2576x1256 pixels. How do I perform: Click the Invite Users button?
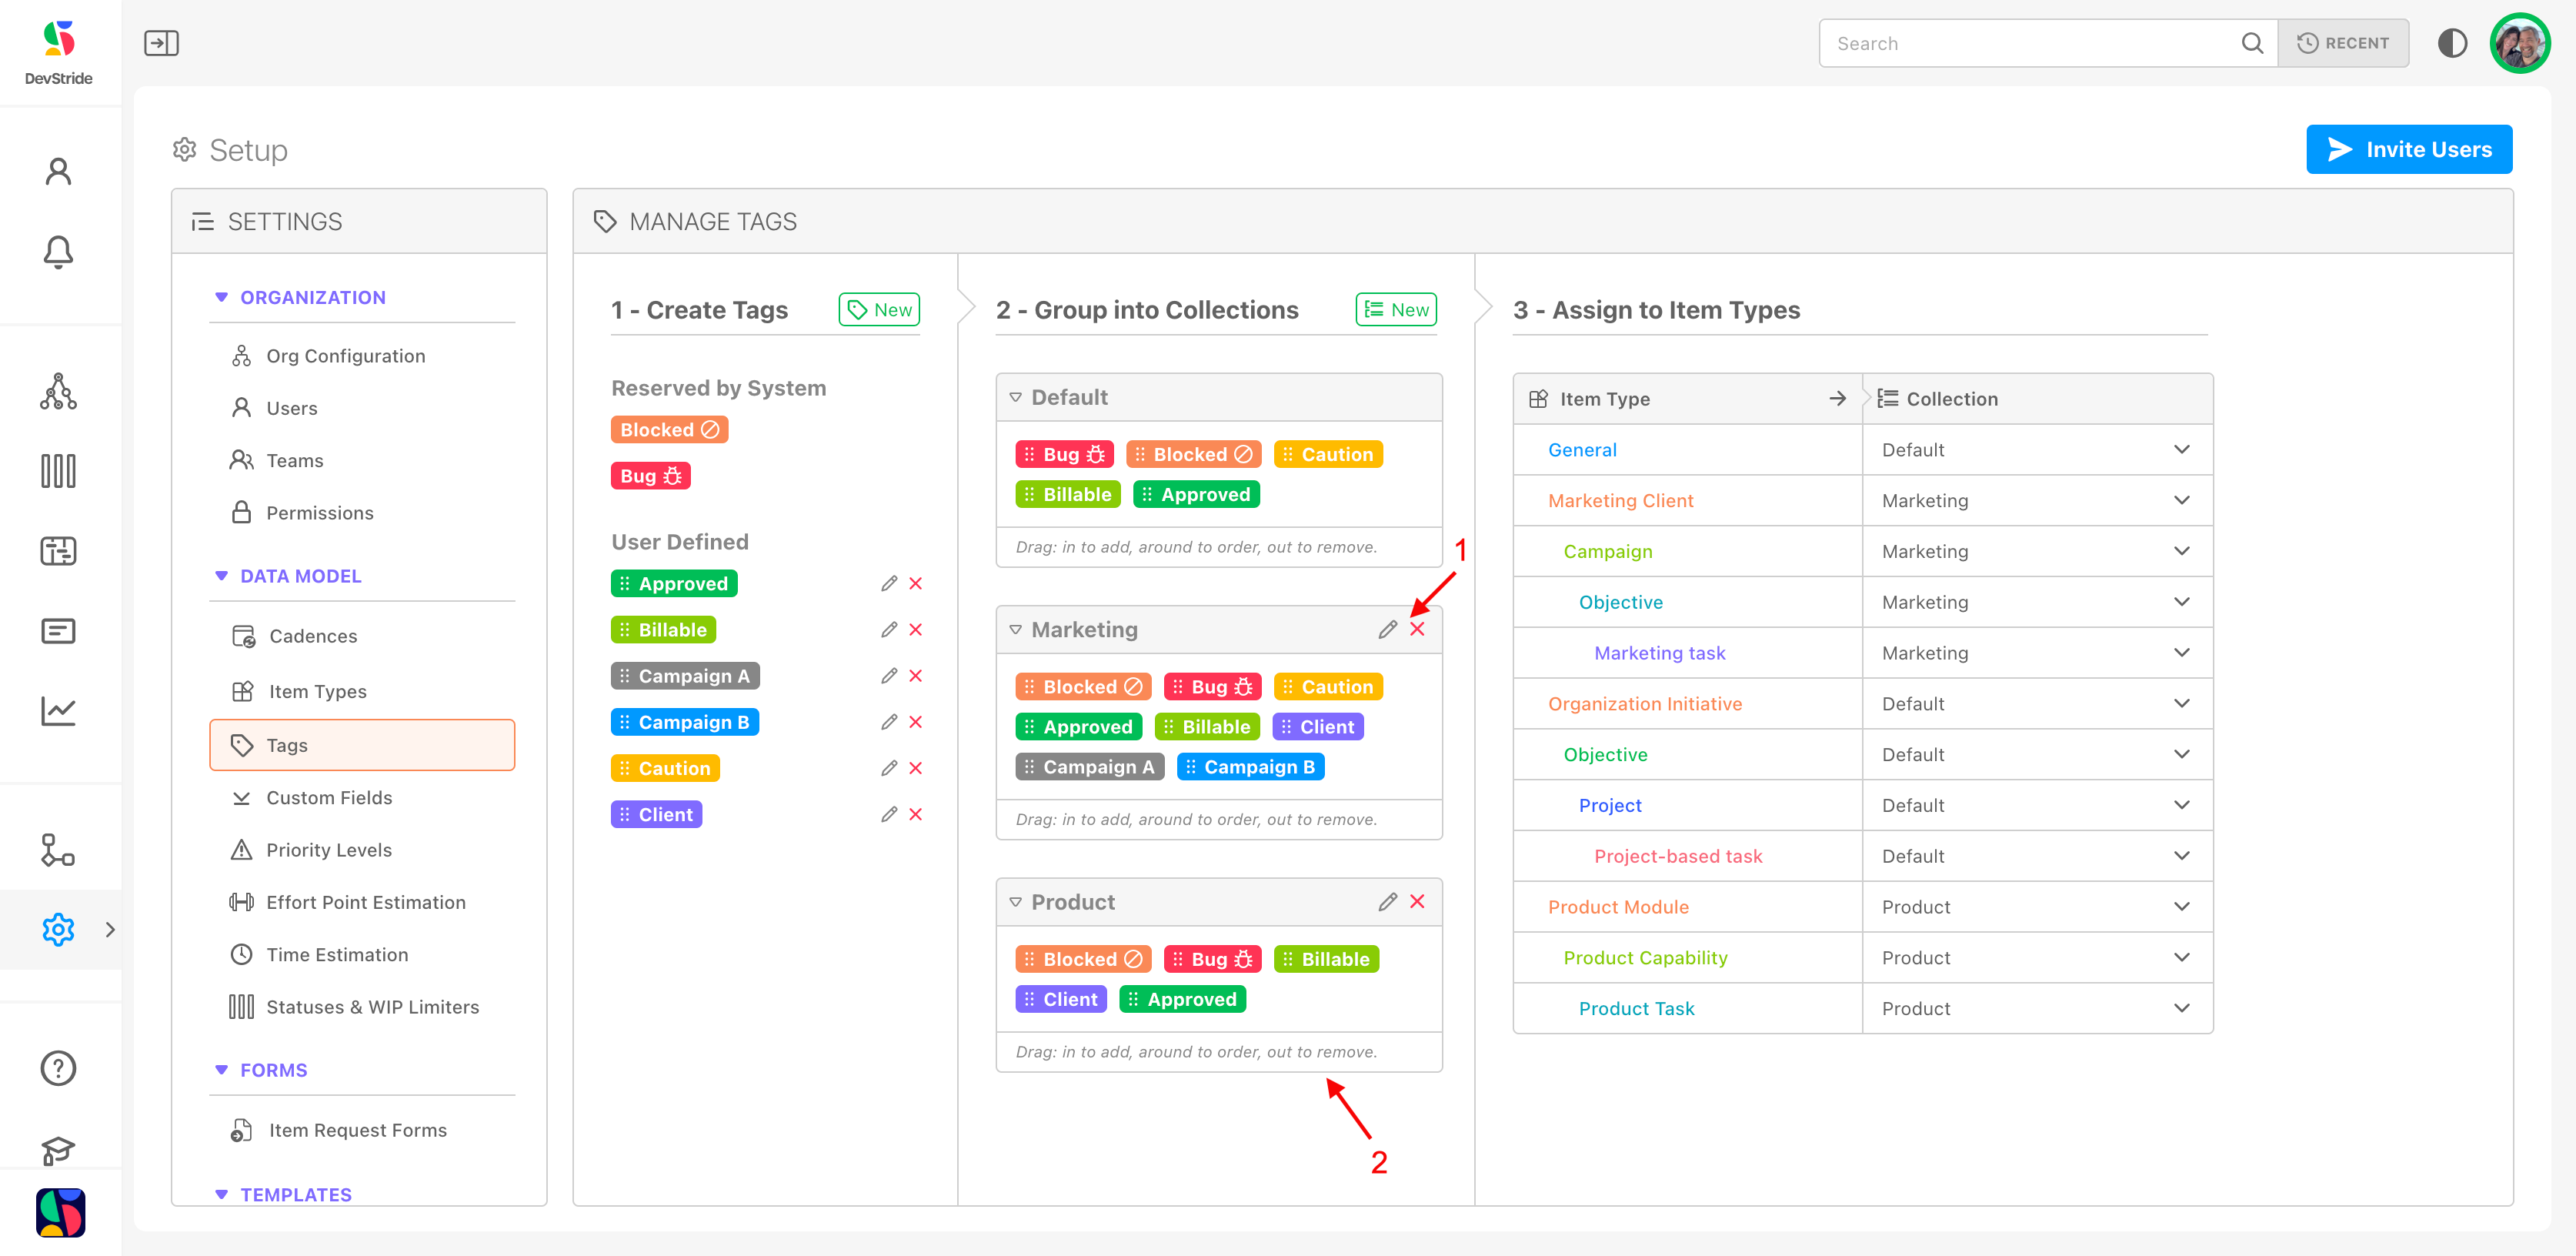point(2408,149)
